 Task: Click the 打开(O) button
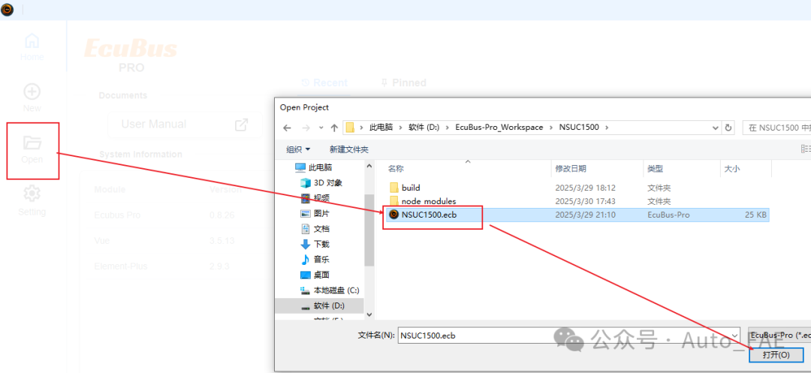[776, 355]
